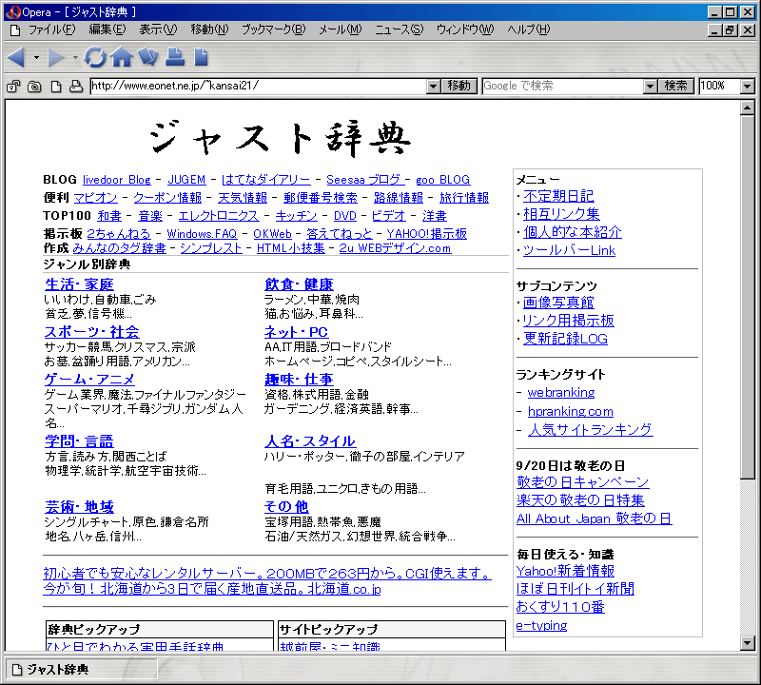Click the print preview icon in address bar
Image resolution: width=761 pixels, height=685 pixels.
[76, 87]
